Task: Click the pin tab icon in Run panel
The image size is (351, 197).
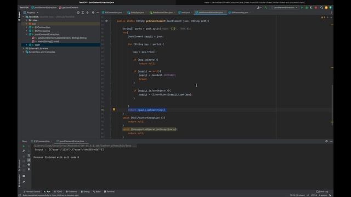Action: [24, 182]
